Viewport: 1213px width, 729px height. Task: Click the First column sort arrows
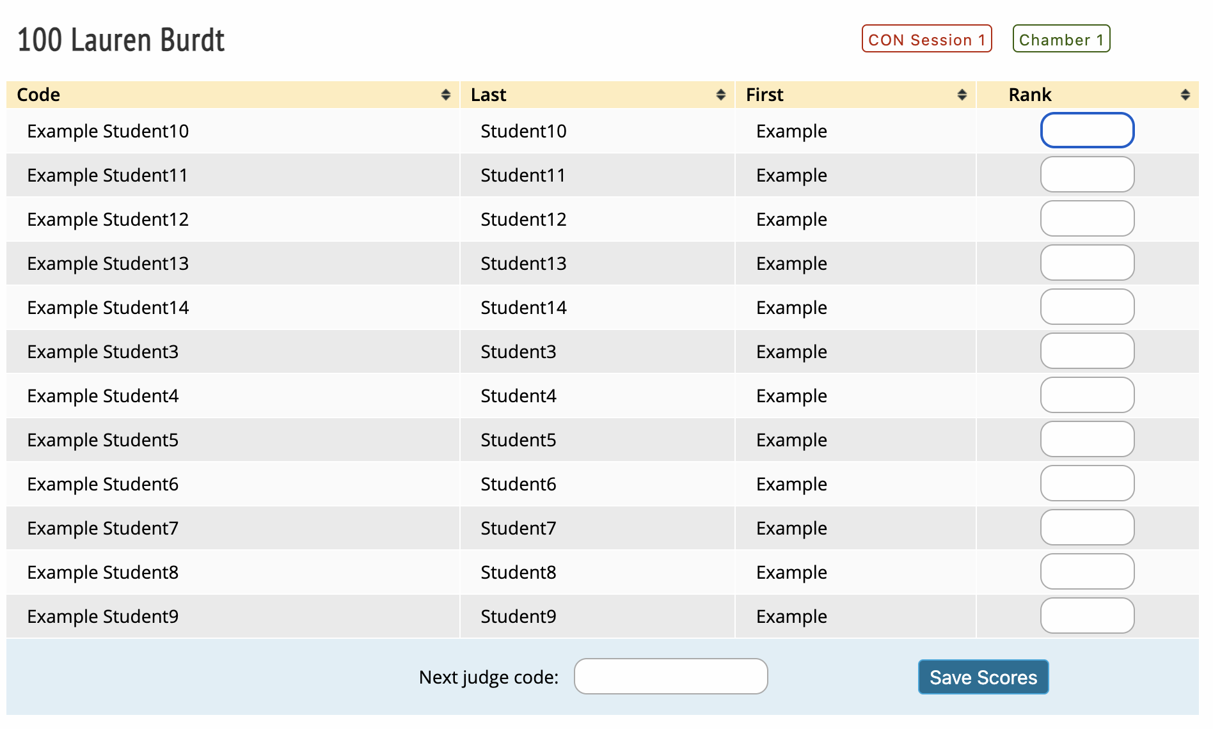click(x=961, y=95)
